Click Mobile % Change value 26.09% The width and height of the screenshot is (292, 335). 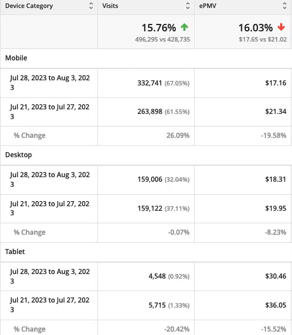[178, 136]
